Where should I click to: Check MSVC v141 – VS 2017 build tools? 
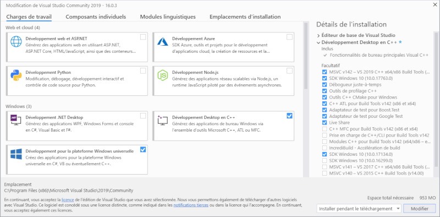pos(324,167)
